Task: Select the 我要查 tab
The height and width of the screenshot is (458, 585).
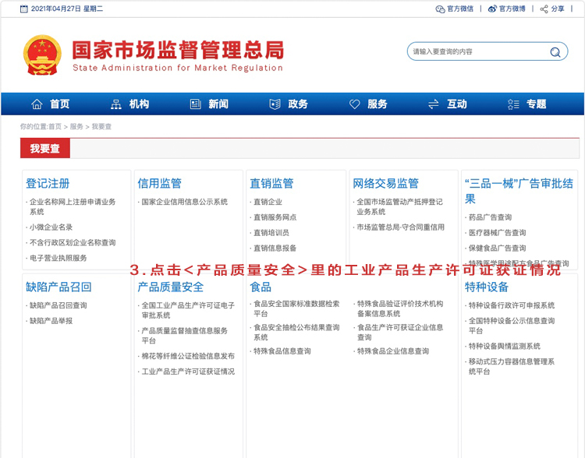Action: point(45,148)
